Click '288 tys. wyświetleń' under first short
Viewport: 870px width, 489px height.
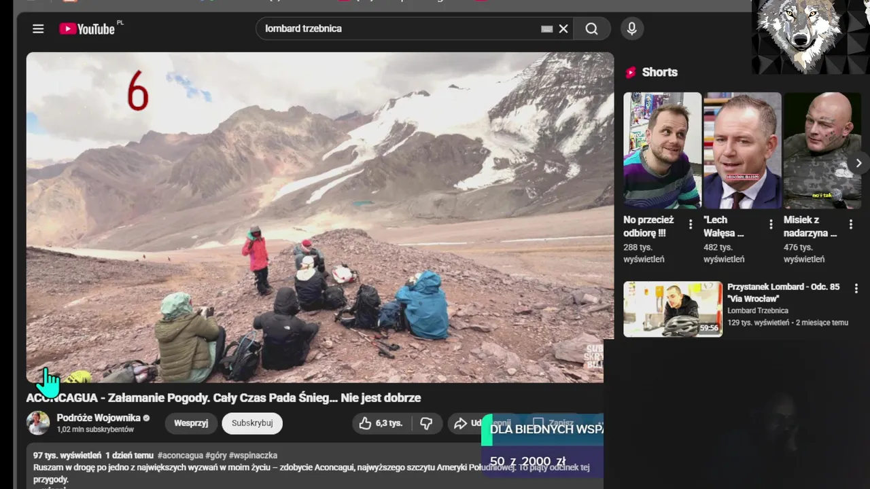coord(644,253)
